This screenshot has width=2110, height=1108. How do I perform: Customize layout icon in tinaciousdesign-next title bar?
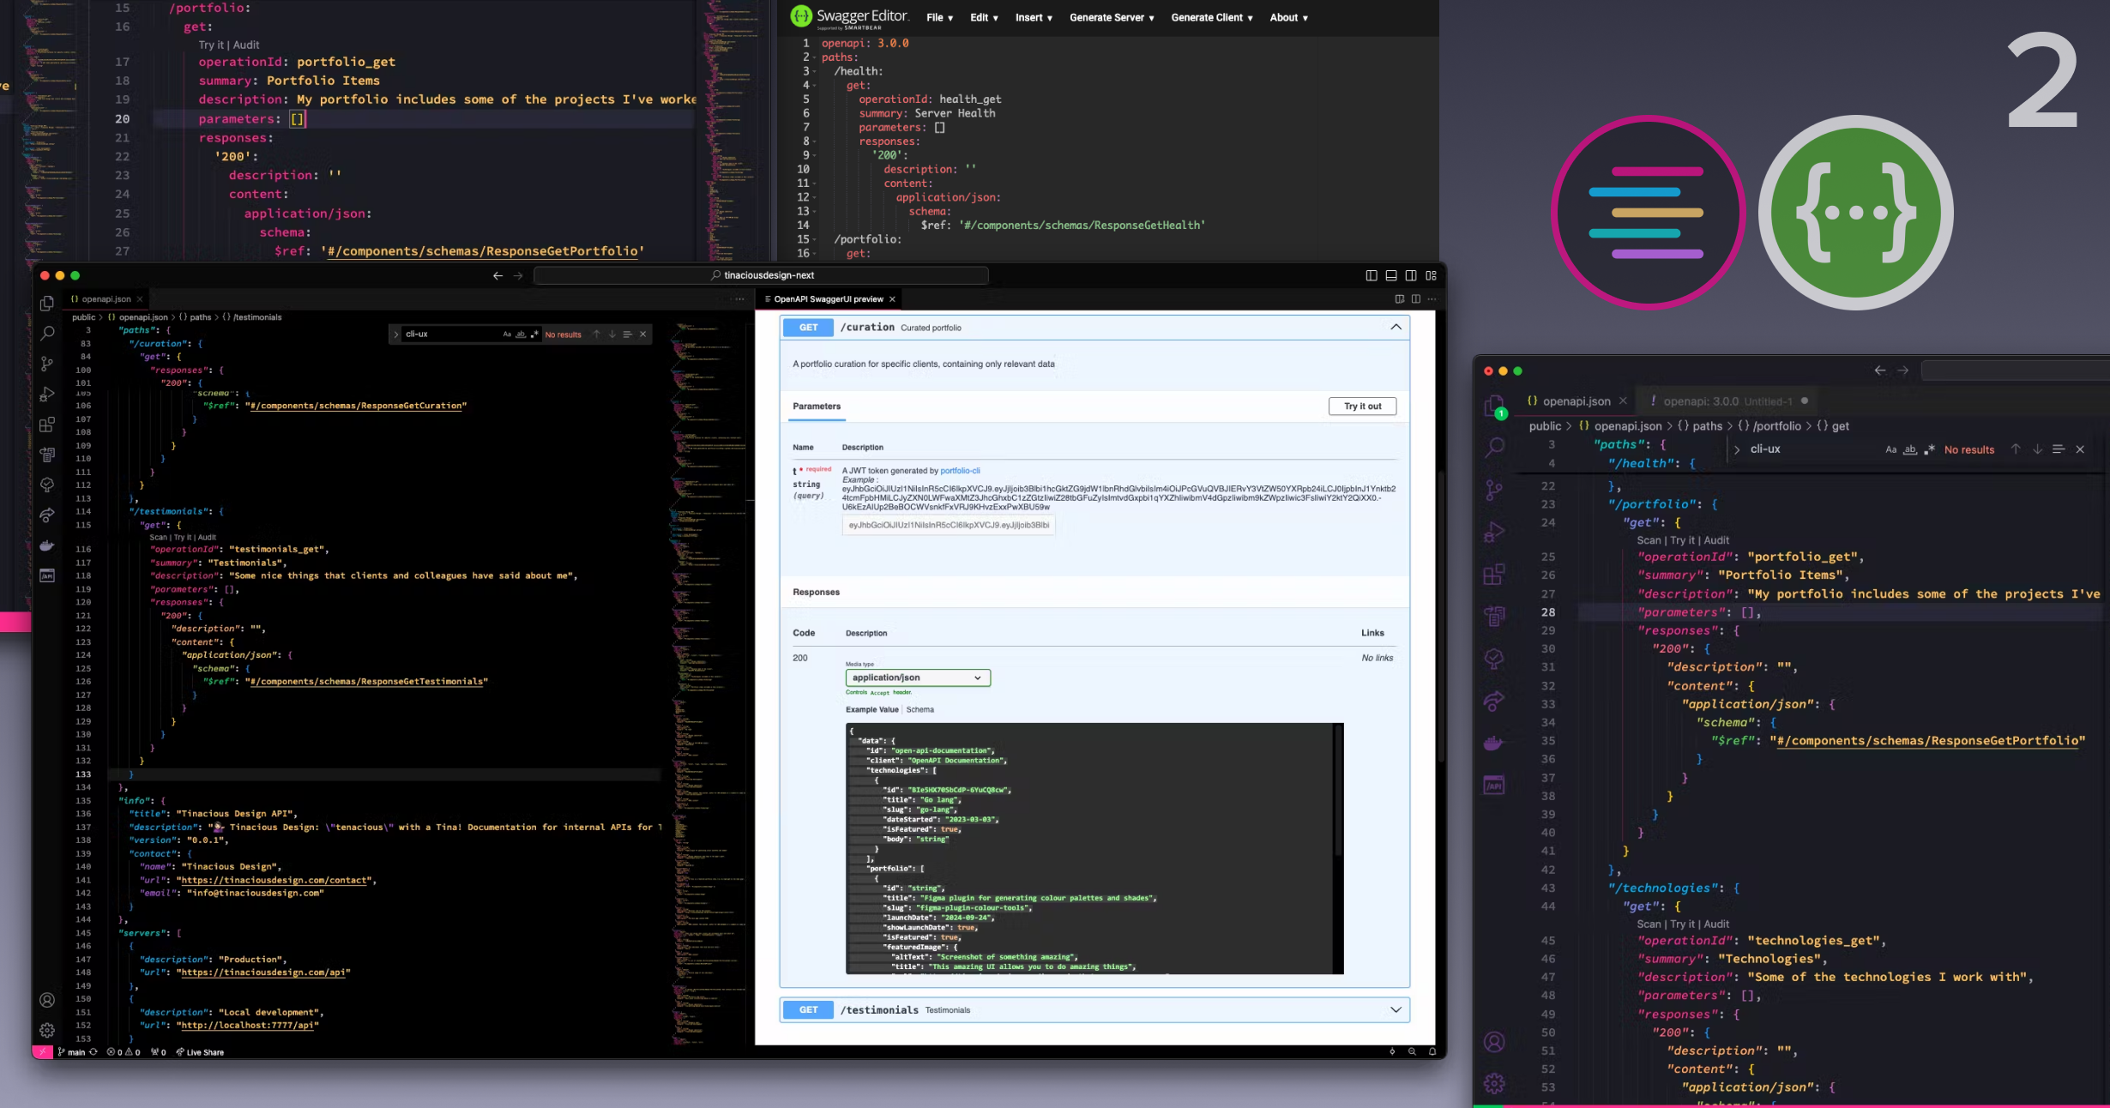point(1431,275)
